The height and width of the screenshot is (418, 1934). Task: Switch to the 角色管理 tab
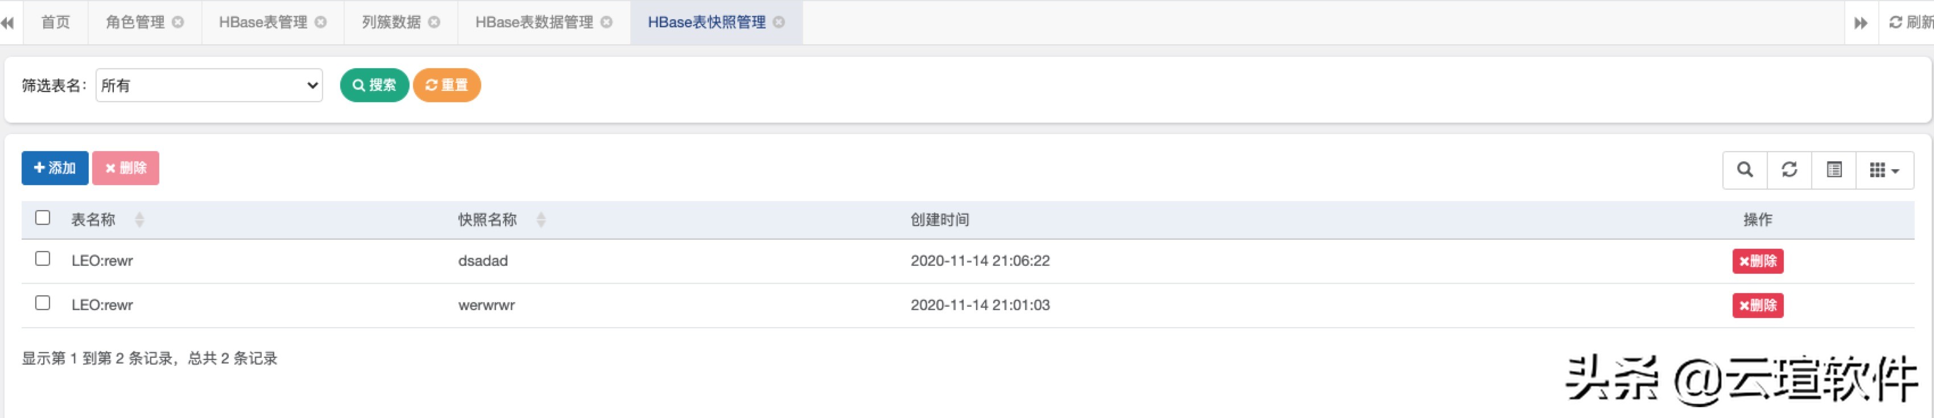coord(139,22)
